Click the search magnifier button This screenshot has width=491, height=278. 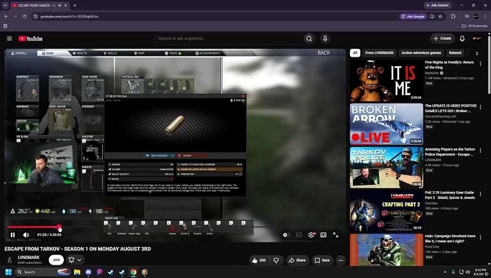coord(309,39)
